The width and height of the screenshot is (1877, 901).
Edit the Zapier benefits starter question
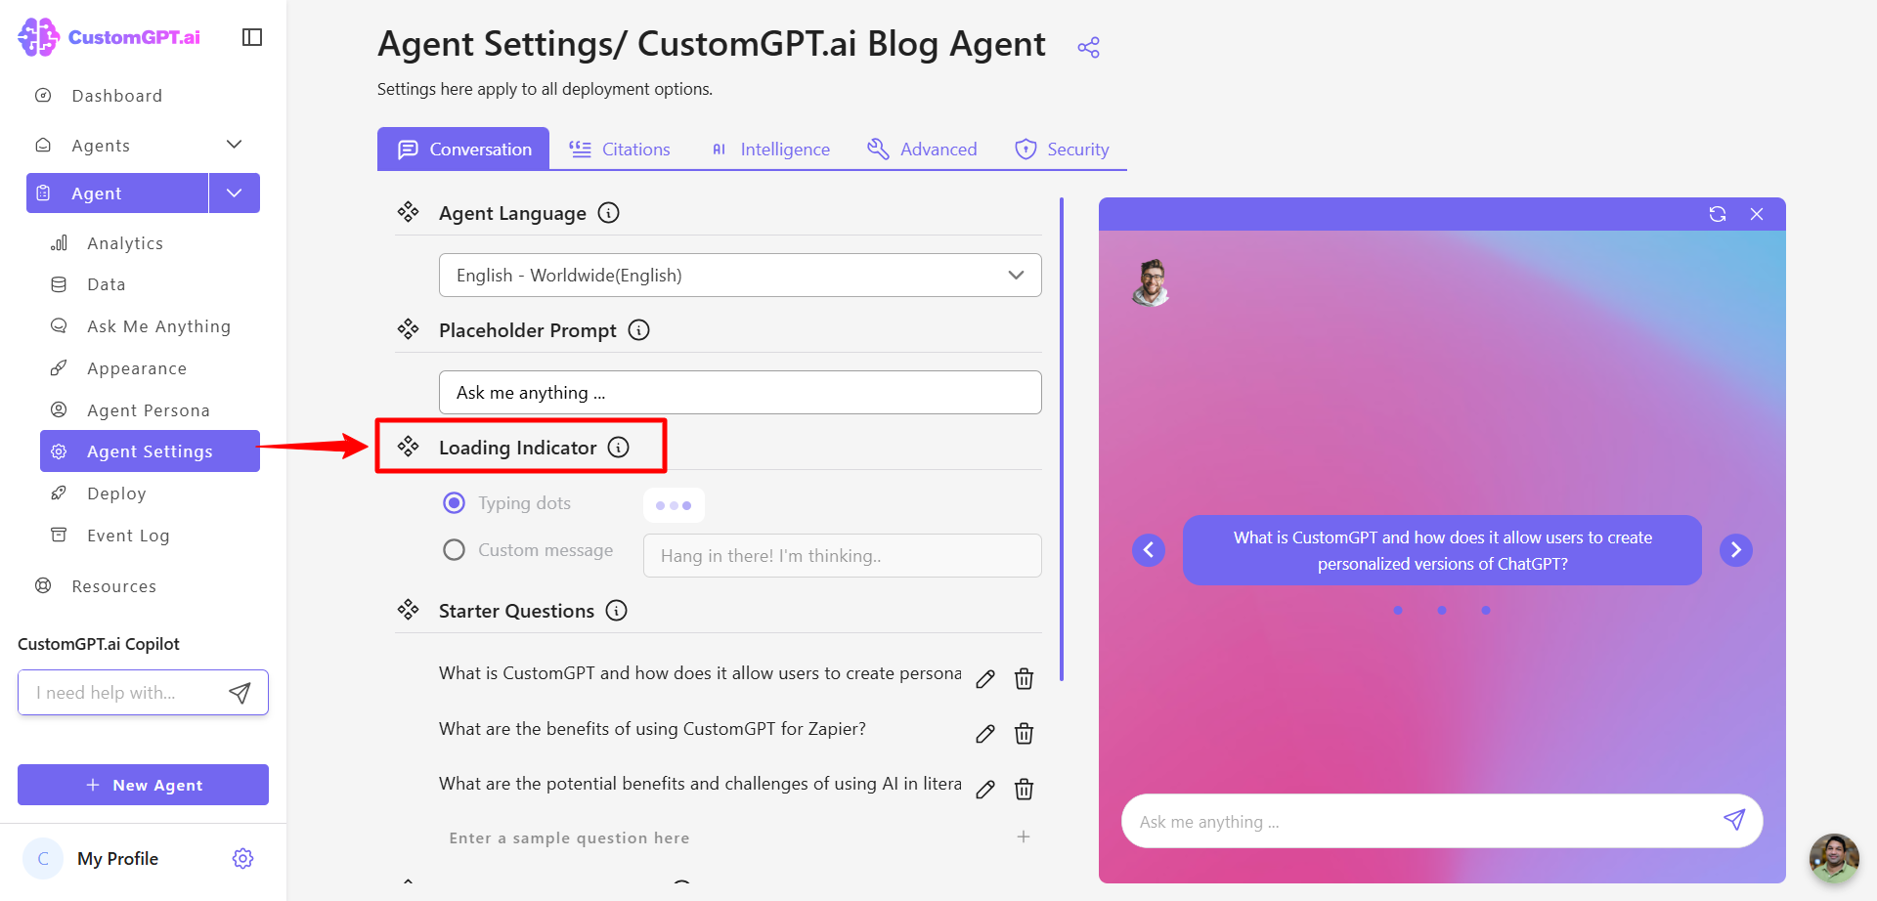coord(985,734)
